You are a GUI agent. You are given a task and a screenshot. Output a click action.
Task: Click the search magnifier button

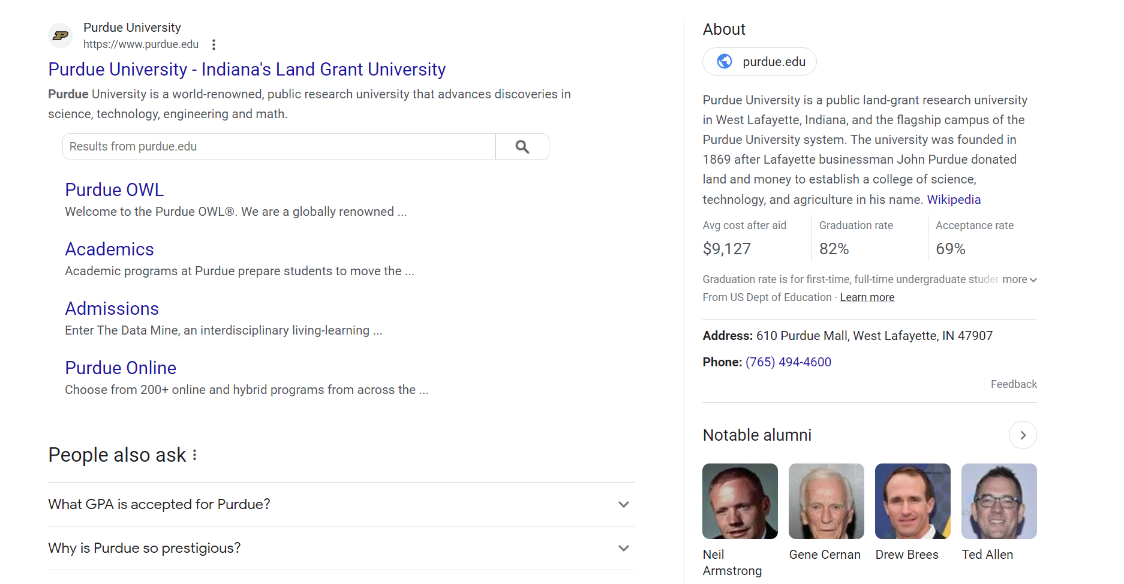[x=522, y=146]
